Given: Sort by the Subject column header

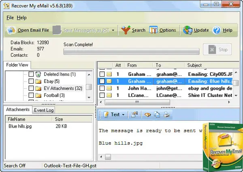Looking at the screenshot, I should 211,65.
